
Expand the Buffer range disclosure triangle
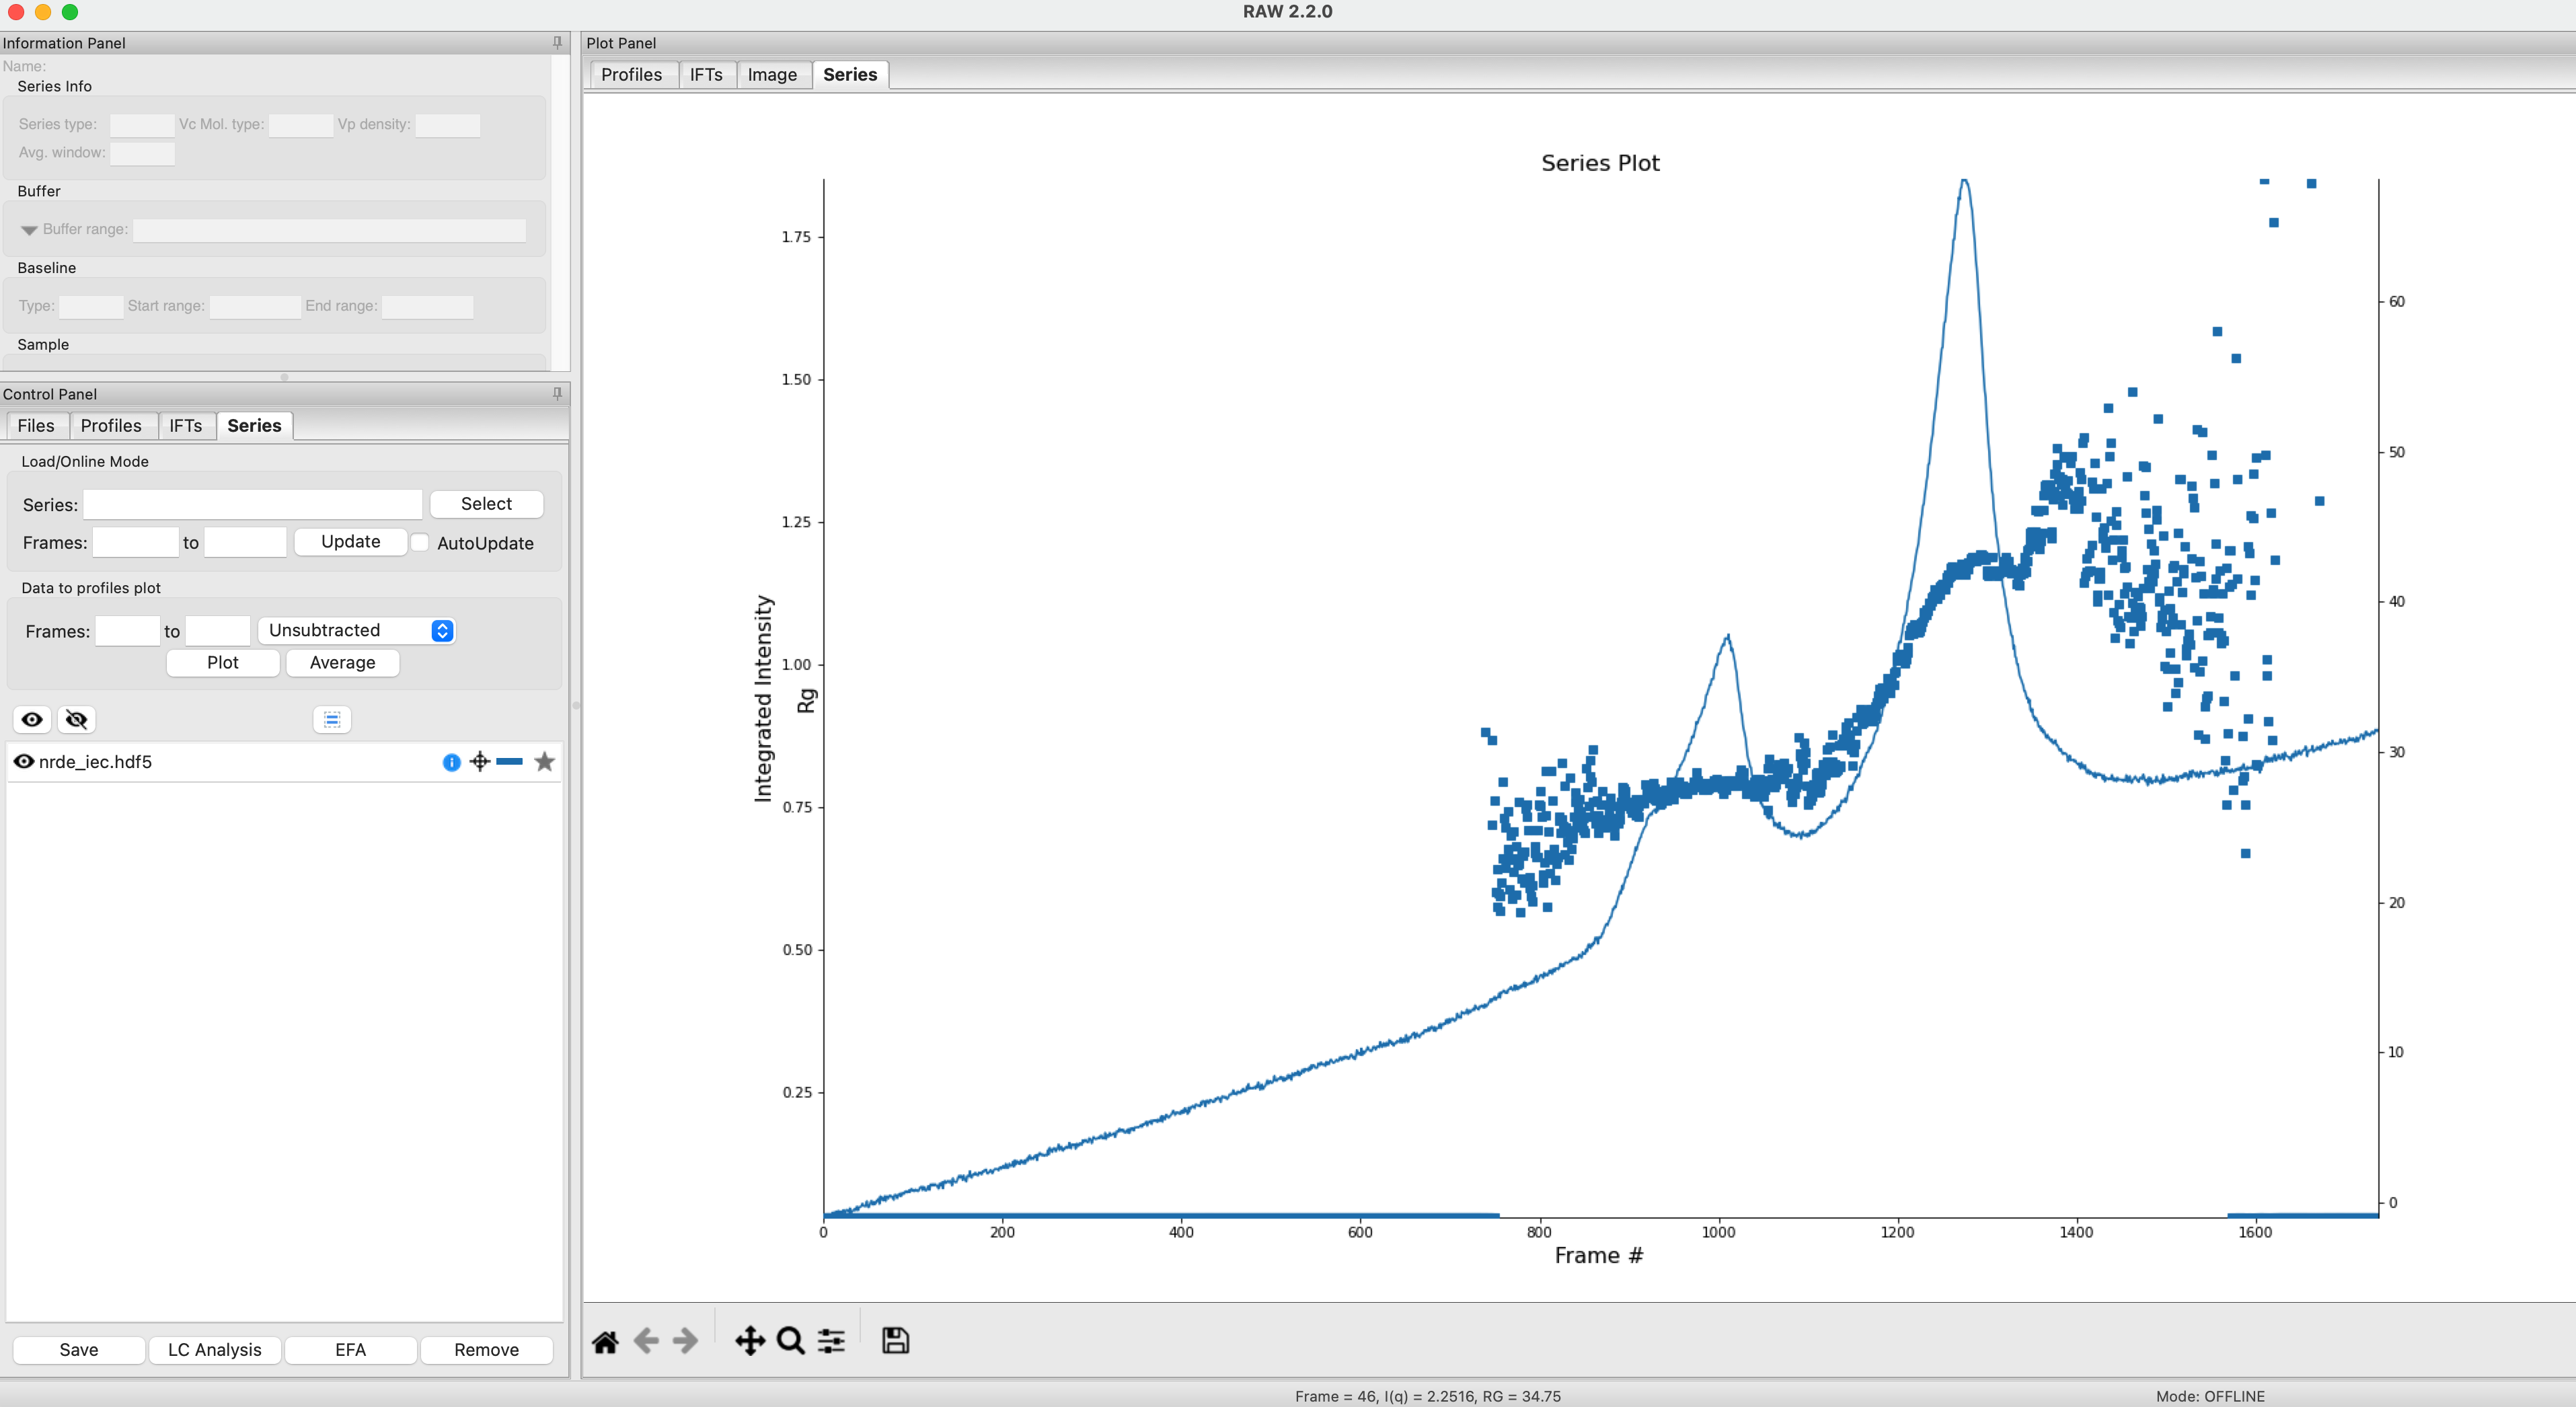click(x=29, y=230)
